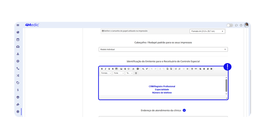Maximize the rich text editor
Viewport: 265px width, 139px height.
click(136, 73)
